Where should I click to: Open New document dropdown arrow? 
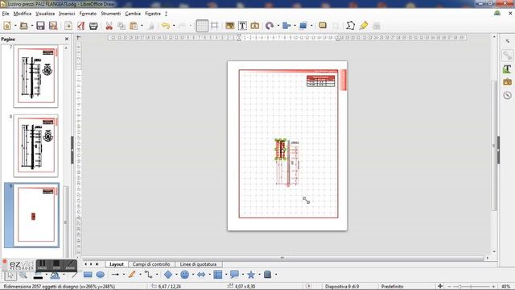15,26
